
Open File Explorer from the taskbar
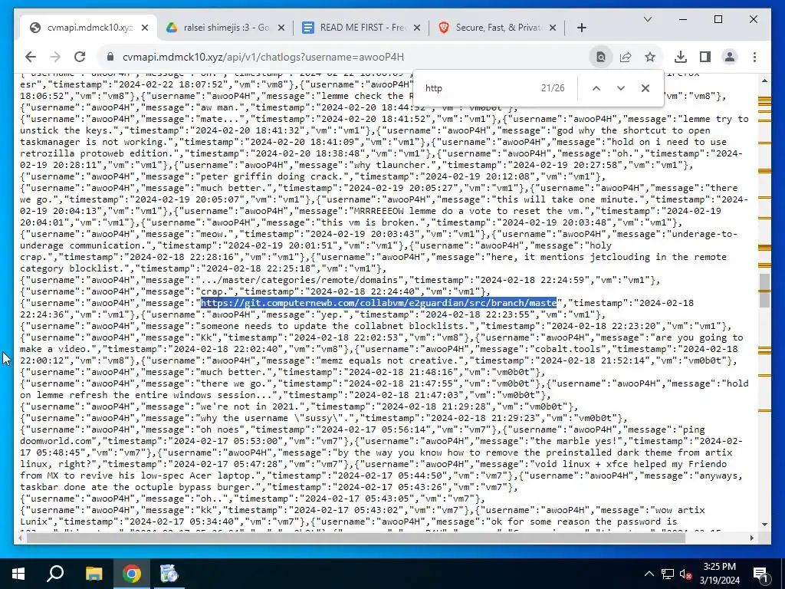pos(94,574)
